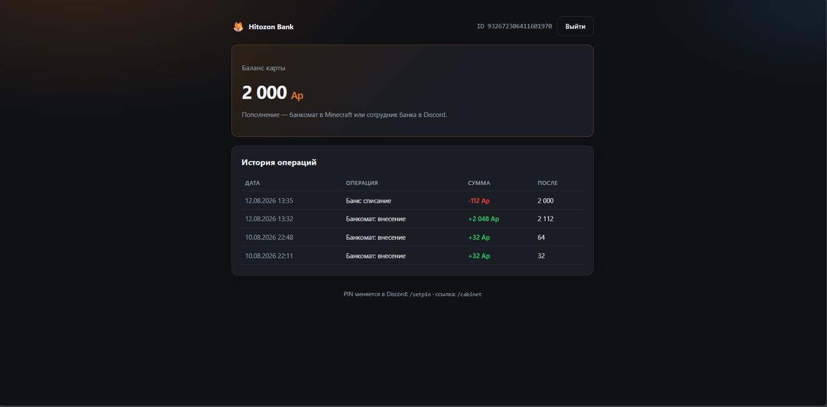Click the История операций heading
Image resolution: width=827 pixels, height=407 pixels.
click(279, 162)
